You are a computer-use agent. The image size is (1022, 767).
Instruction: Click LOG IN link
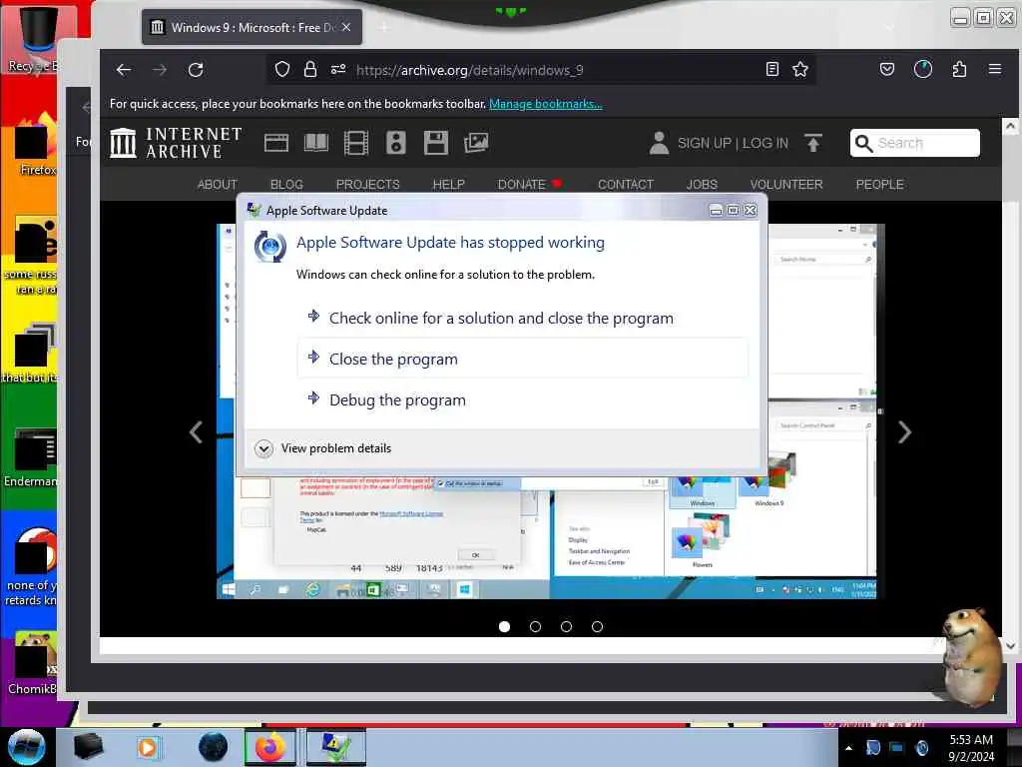coord(766,143)
